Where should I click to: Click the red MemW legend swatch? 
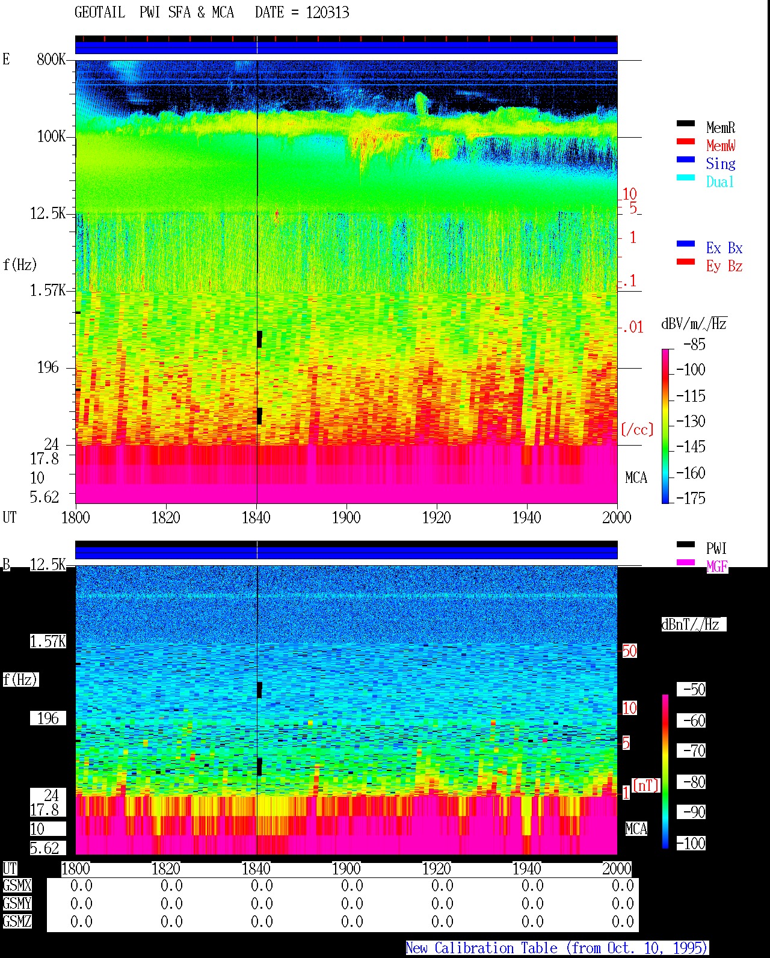click(x=685, y=142)
